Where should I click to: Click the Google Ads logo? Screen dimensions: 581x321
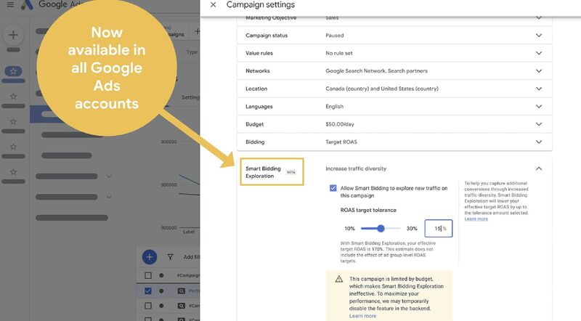pyautogui.click(x=27, y=4)
